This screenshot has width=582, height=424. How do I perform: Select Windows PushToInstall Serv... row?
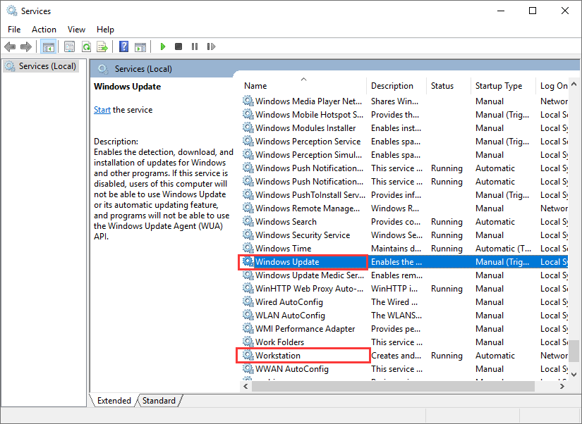405,194
